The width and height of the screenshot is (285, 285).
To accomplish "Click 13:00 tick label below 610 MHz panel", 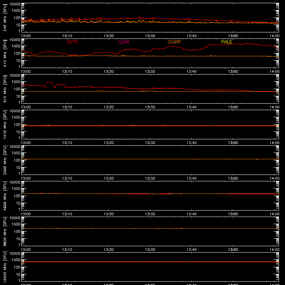I will (x=26, y=107).
